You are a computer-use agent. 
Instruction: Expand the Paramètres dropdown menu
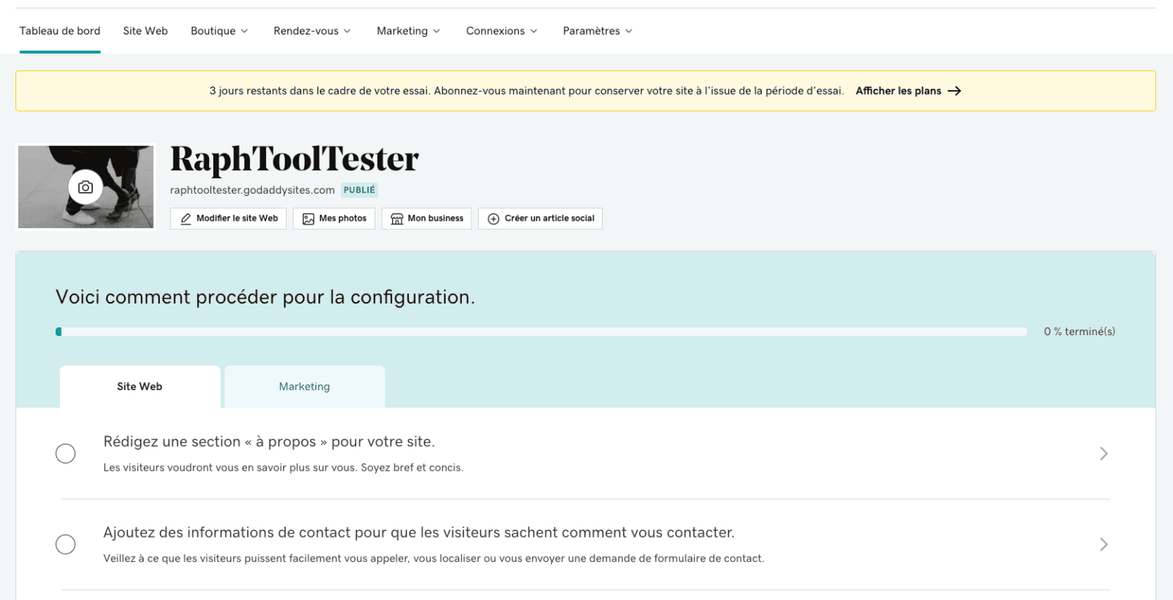point(597,31)
